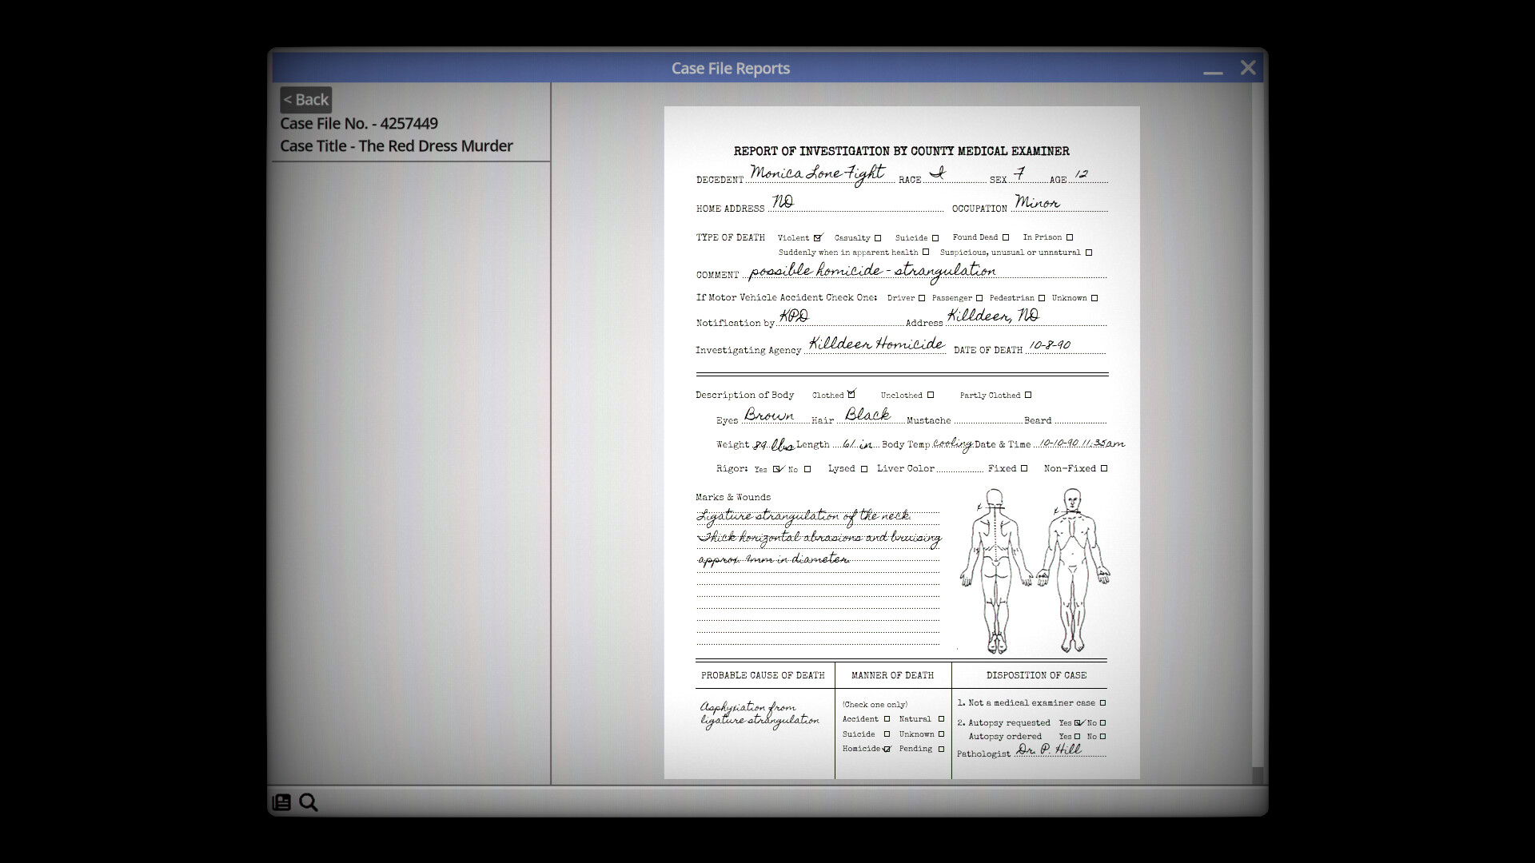Check the Driver motor vehicle accident checkbox
This screenshot has width=1535, height=863.
(921, 298)
